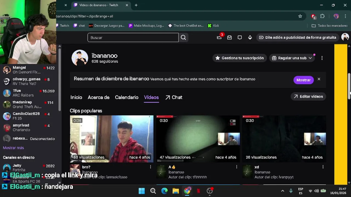Open the volume tray icon

316,191
